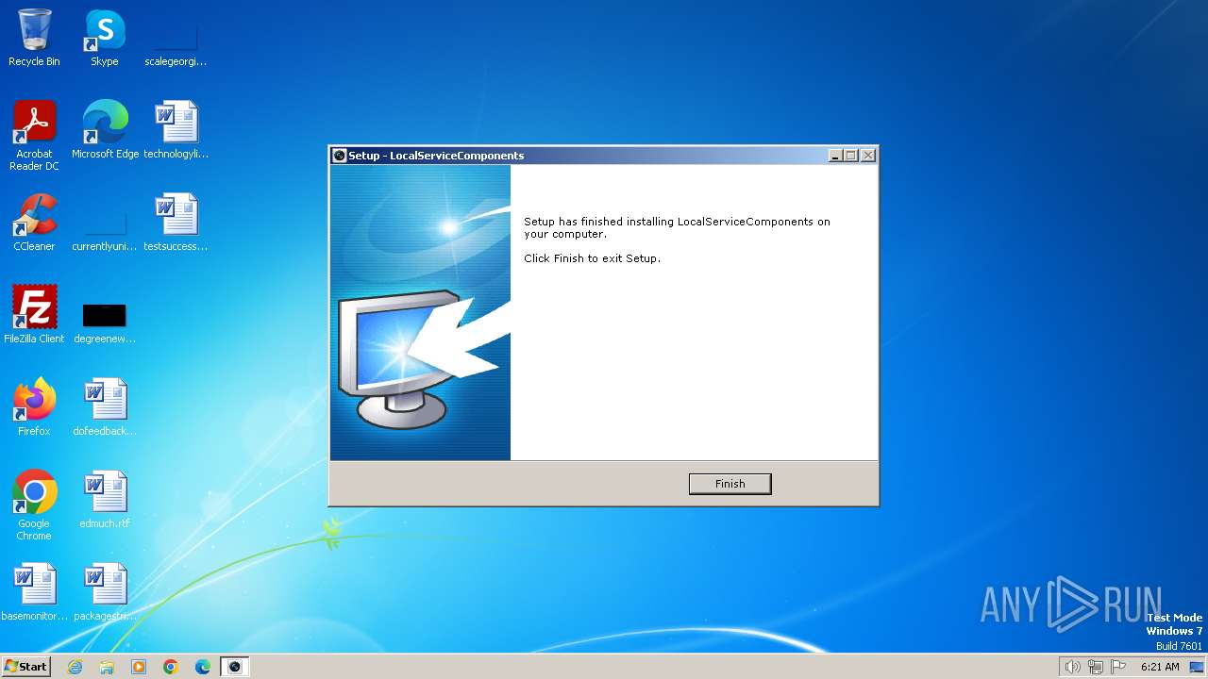Select the packagestri Word document
Image resolution: width=1208 pixels, height=679 pixels.
(104, 592)
